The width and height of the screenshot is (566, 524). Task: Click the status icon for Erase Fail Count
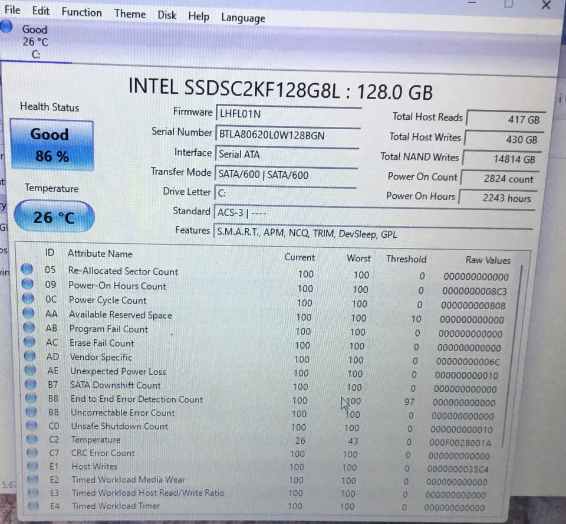point(29,342)
